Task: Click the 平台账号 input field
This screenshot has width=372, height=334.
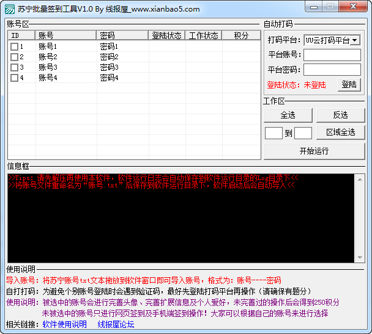Action: coord(332,55)
